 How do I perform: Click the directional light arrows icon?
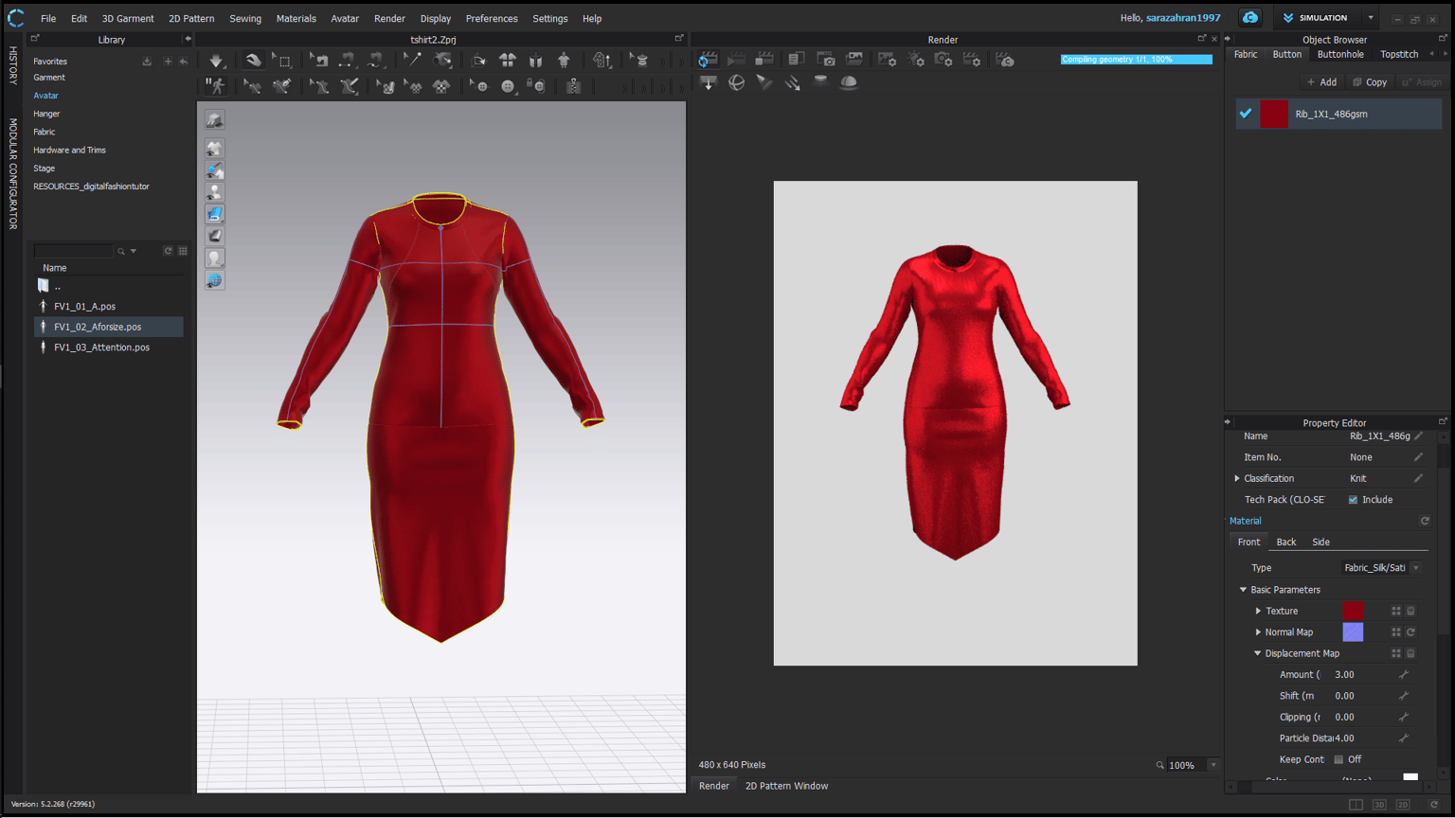(792, 83)
